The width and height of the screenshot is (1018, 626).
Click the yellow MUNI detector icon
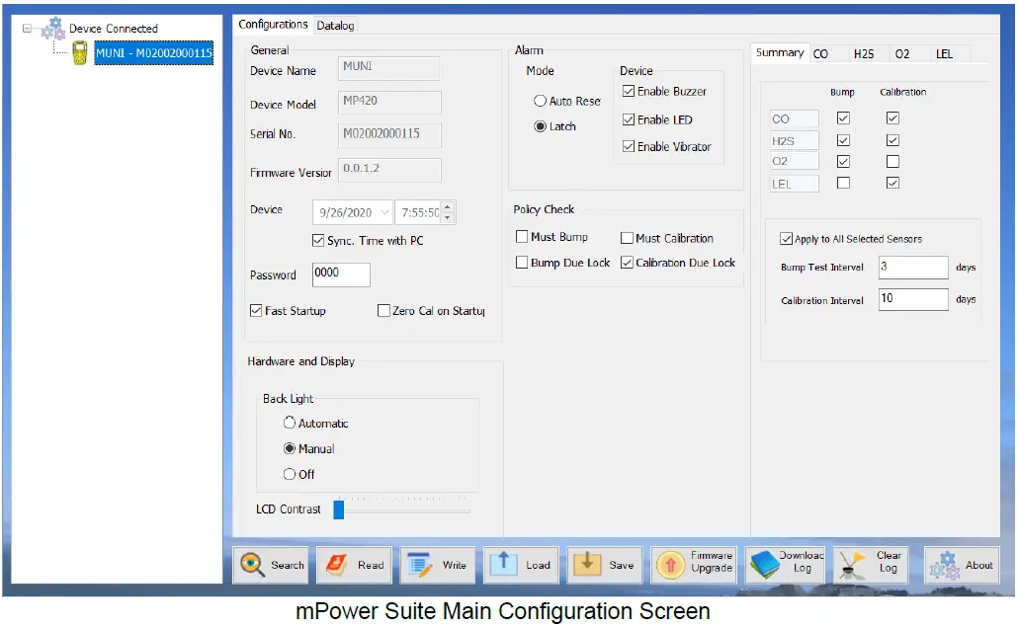(80, 52)
